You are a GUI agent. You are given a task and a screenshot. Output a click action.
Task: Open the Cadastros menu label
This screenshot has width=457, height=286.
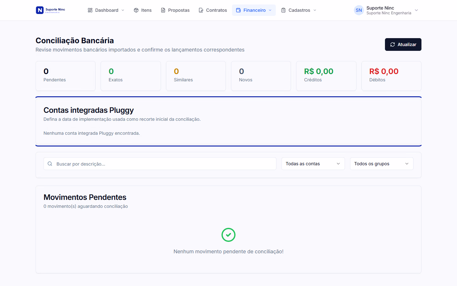pos(299,10)
